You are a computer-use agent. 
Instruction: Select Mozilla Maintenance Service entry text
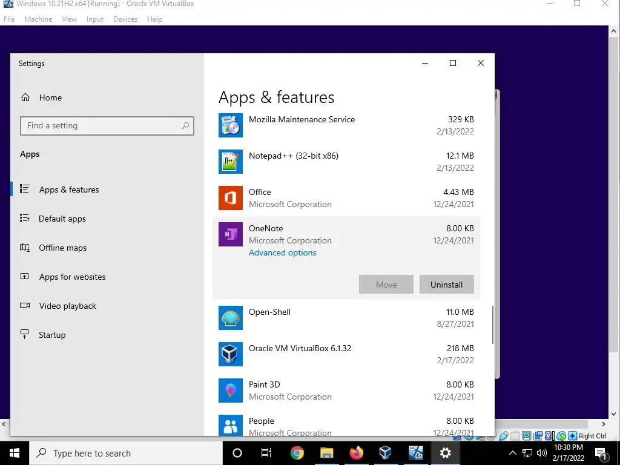click(302, 119)
